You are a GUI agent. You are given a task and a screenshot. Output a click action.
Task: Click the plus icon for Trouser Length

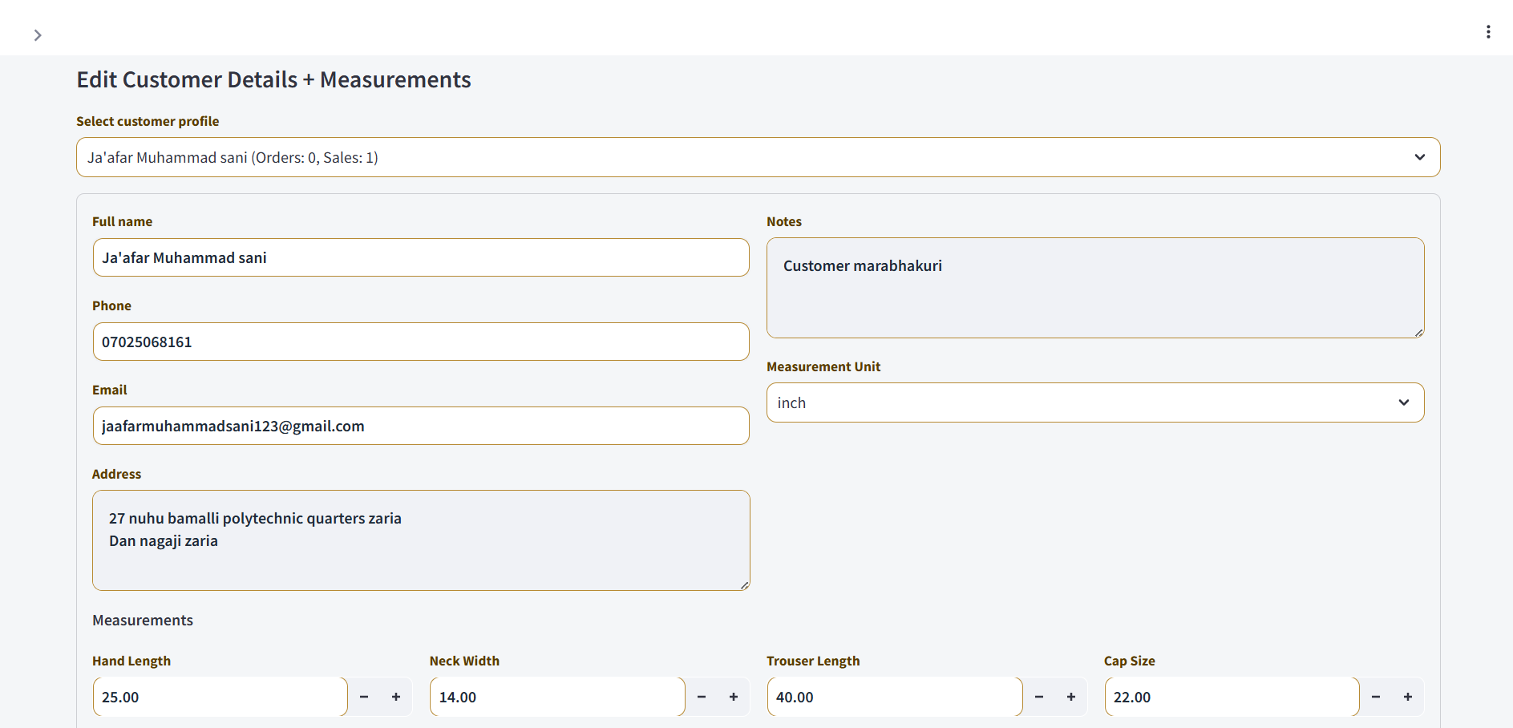pyautogui.click(x=1070, y=697)
